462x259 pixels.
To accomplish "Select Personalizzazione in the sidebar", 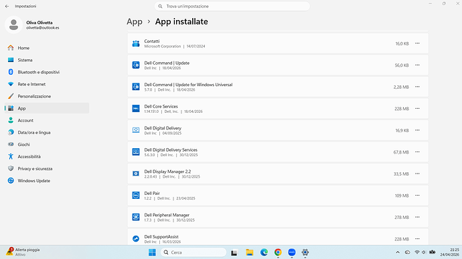I will click(x=47, y=96).
